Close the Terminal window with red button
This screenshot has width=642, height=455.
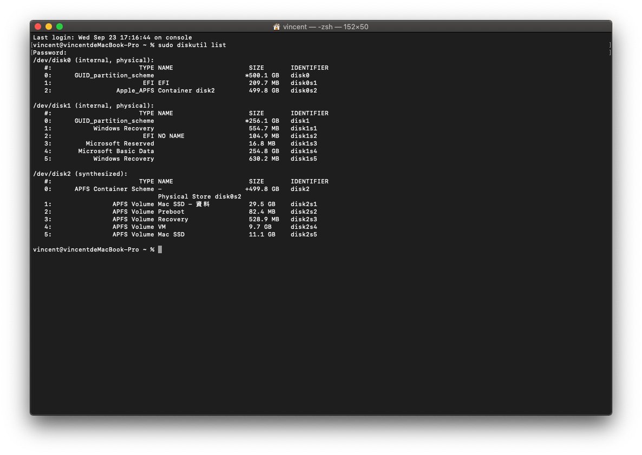[38, 27]
